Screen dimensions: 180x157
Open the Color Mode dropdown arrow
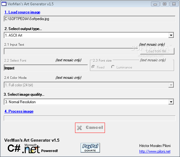[171, 85]
